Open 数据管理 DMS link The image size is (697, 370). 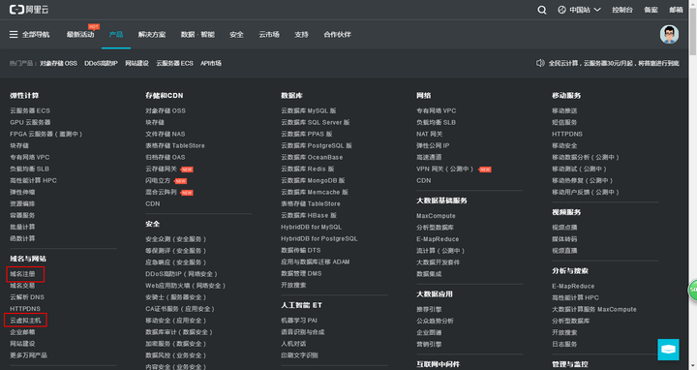[301, 273]
